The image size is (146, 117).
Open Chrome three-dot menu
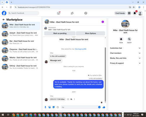click(x=143, y=7)
